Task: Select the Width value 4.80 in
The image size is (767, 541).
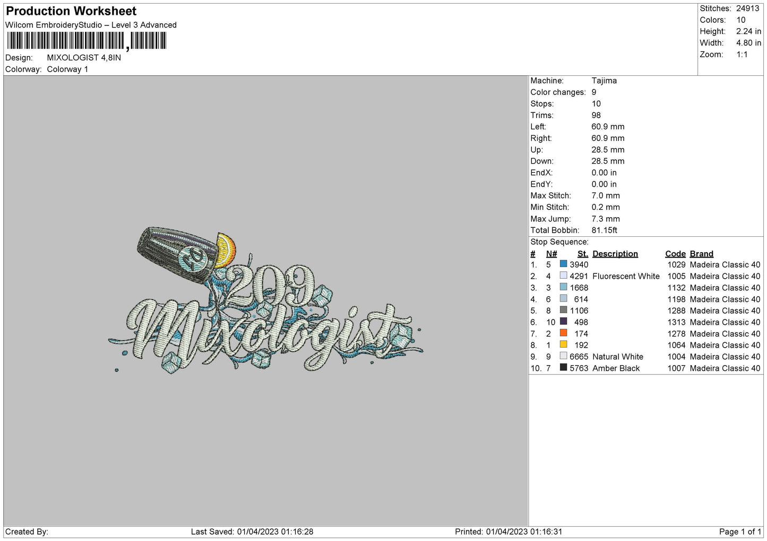Action: tap(748, 43)
